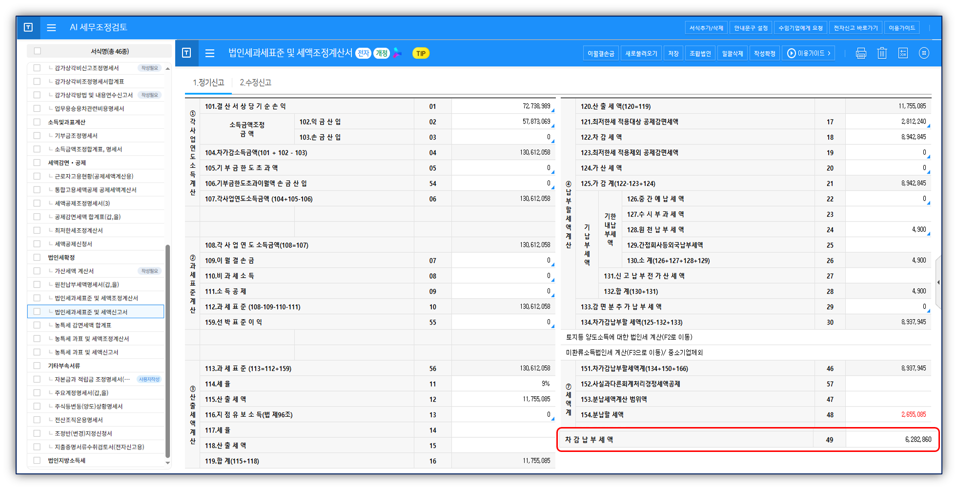958x490 pixels.
Task: Click the round grid menu icon
Action: click(924, 53)
